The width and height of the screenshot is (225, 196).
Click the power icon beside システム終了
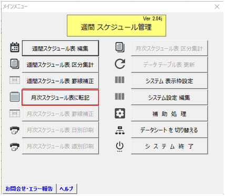tap(120, 147)
